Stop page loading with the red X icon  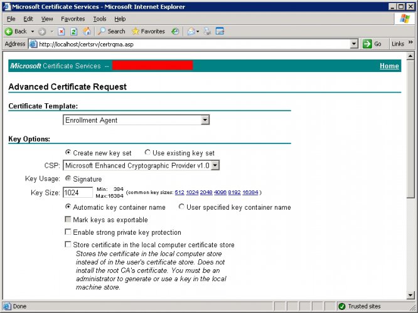point(62,32)
